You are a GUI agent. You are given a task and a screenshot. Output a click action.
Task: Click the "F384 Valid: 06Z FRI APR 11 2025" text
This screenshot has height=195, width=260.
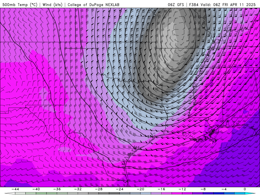click(x=222, y=5)
